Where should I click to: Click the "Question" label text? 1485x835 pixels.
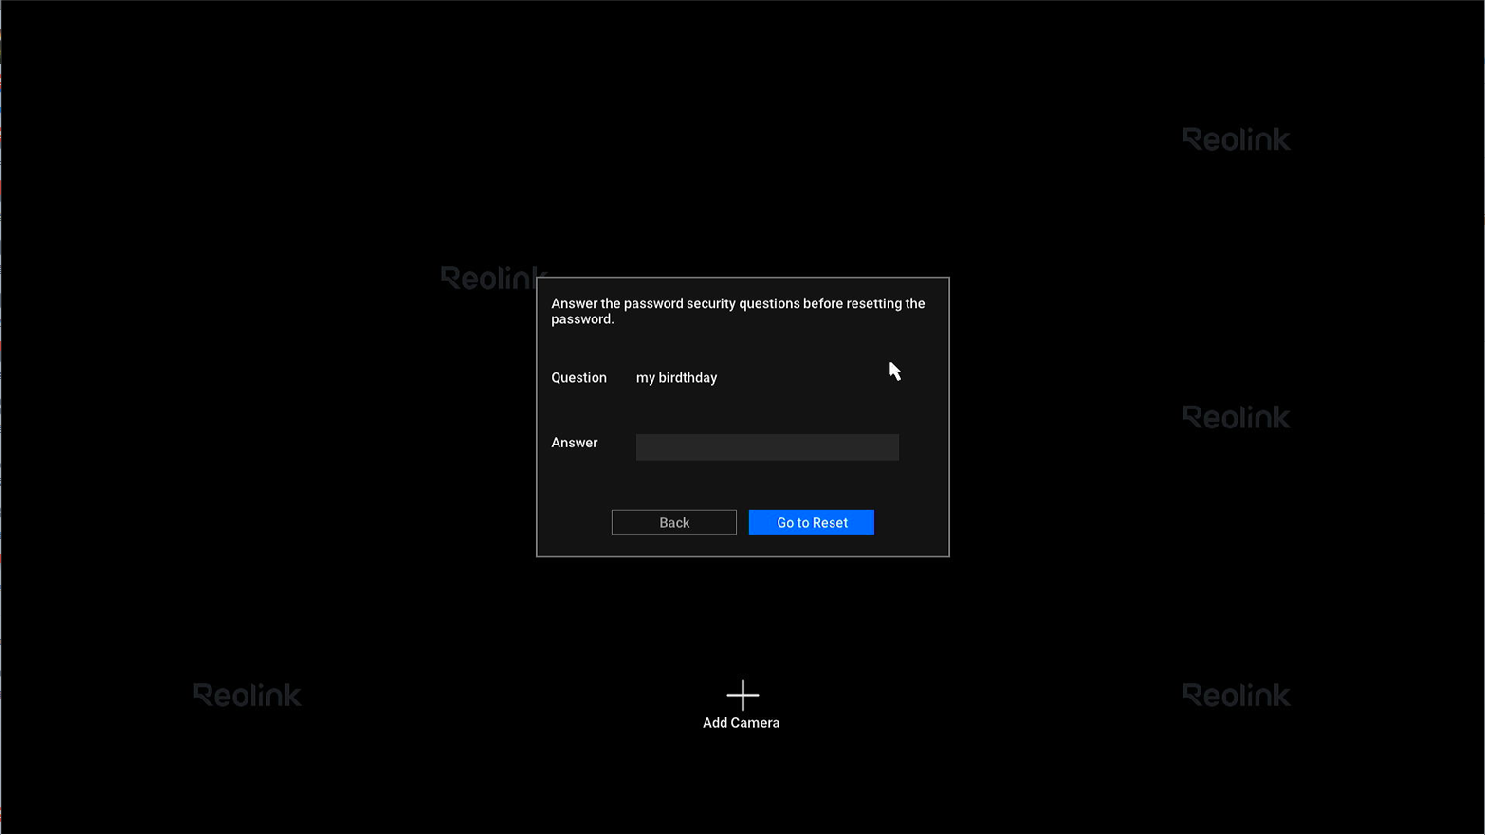click(x=578, y=377)
